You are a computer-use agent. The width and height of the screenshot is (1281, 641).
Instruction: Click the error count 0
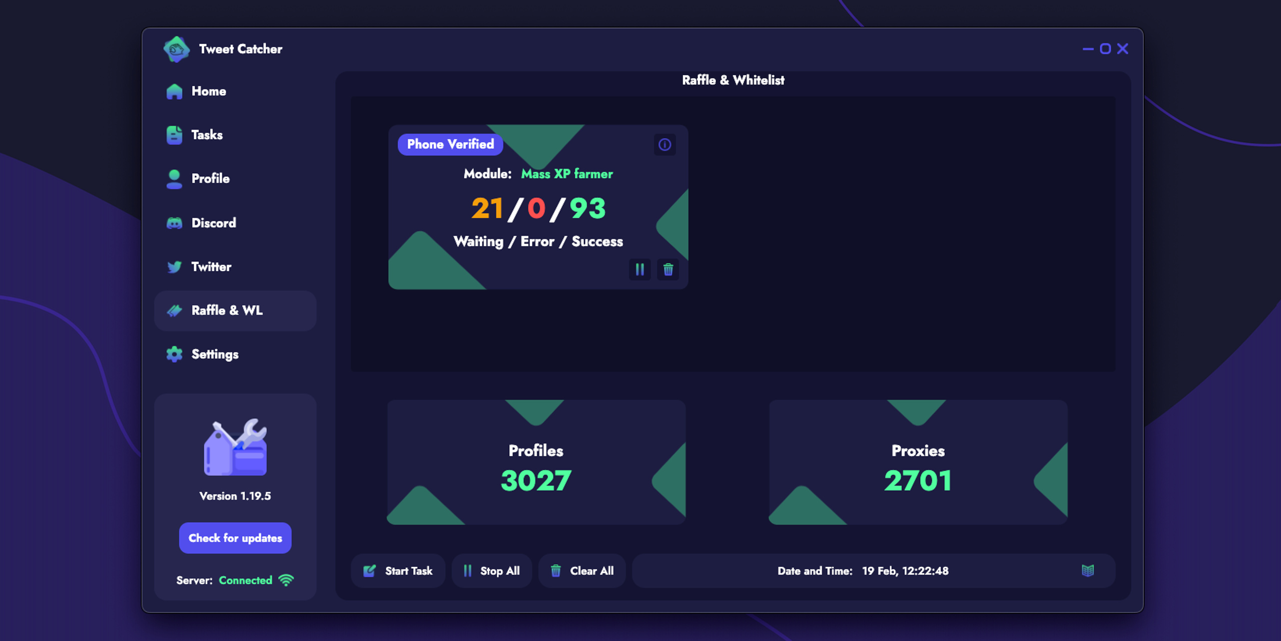pyautogui.click(x=536, y=208)
